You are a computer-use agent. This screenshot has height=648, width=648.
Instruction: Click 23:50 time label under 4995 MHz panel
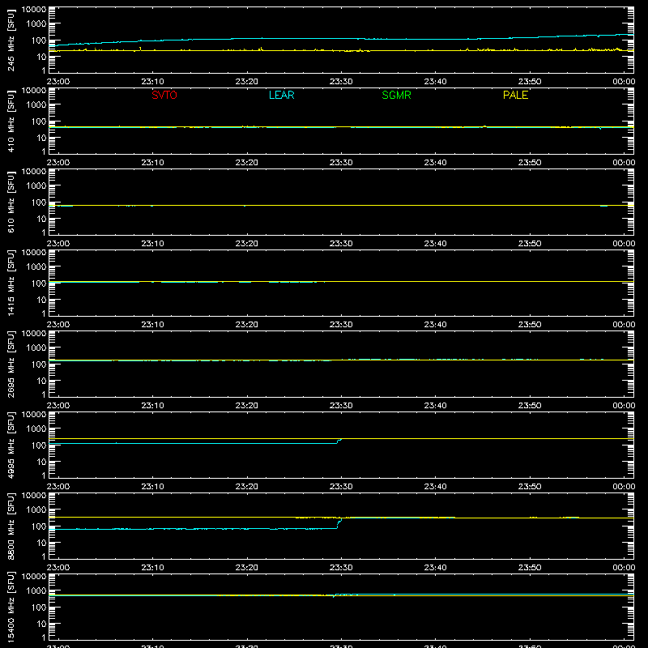530,487
